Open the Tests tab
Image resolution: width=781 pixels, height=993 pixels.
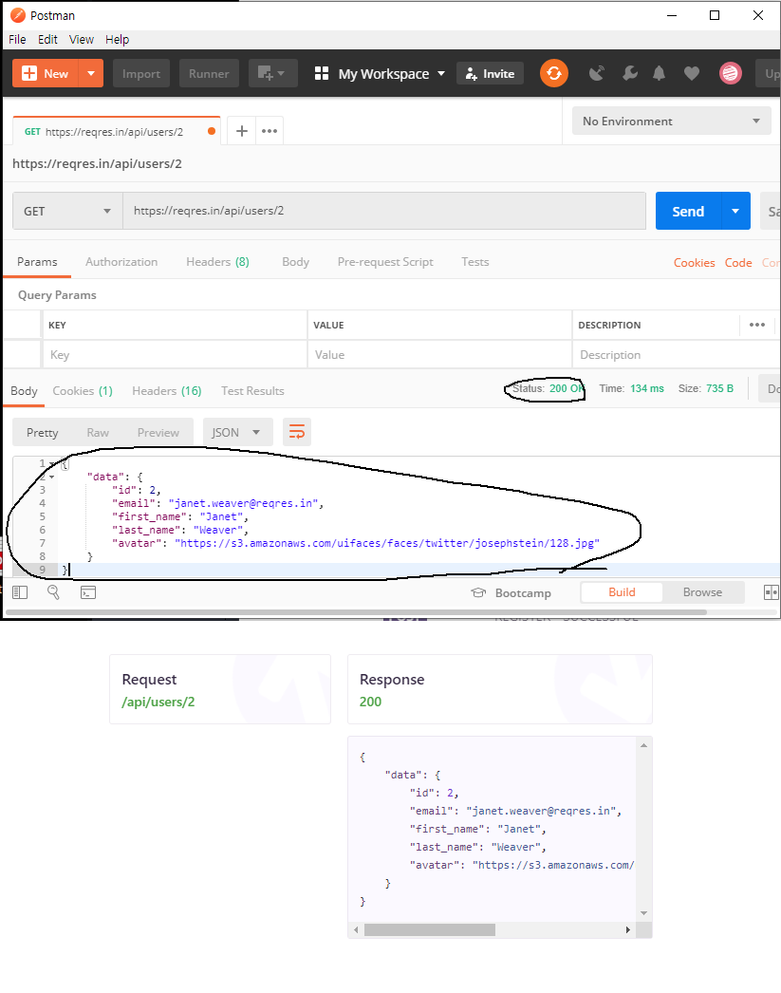point(475,262)
